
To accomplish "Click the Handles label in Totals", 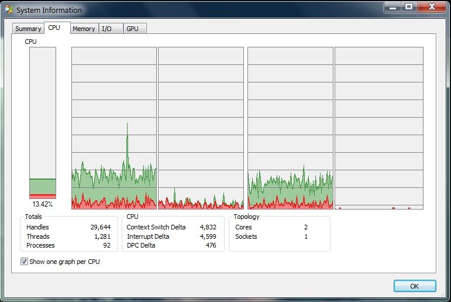I will tap(37, 227).
